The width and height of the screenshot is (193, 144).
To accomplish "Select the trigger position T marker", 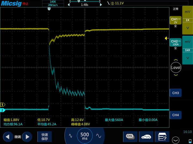I will coord(49,9).
